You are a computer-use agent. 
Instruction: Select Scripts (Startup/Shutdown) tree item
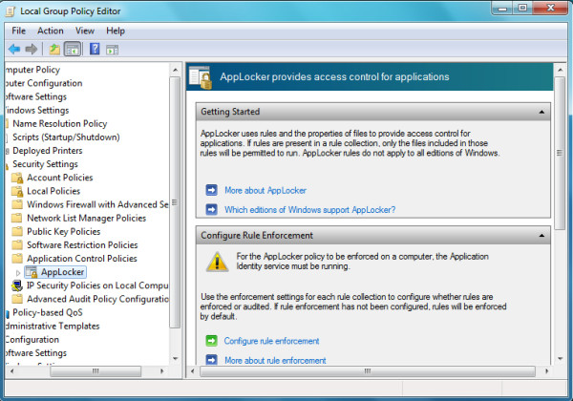coord(66,137)
